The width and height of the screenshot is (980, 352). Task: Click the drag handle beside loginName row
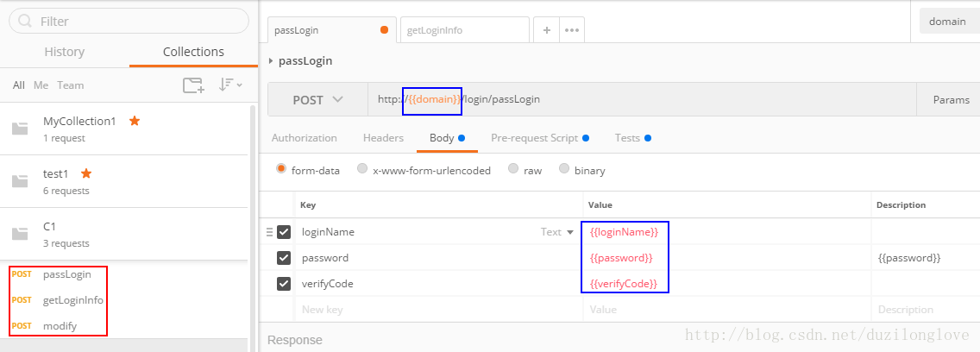click(x=269, y=231)
